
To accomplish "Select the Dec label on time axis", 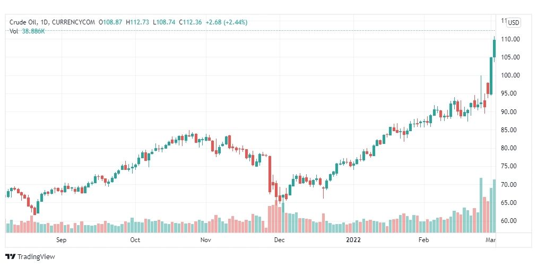I will pyautogui.click(x=280, y=240).
